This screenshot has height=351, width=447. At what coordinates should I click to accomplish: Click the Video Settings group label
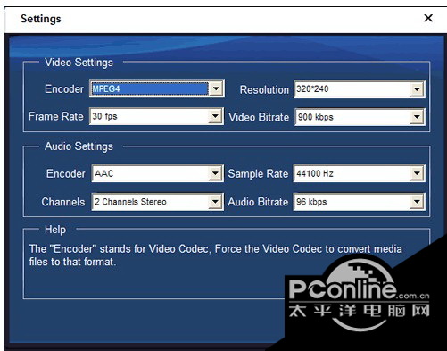pos(79,63)
